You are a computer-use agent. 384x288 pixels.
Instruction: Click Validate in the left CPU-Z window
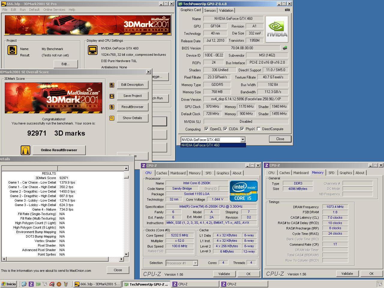pos(224,274)
